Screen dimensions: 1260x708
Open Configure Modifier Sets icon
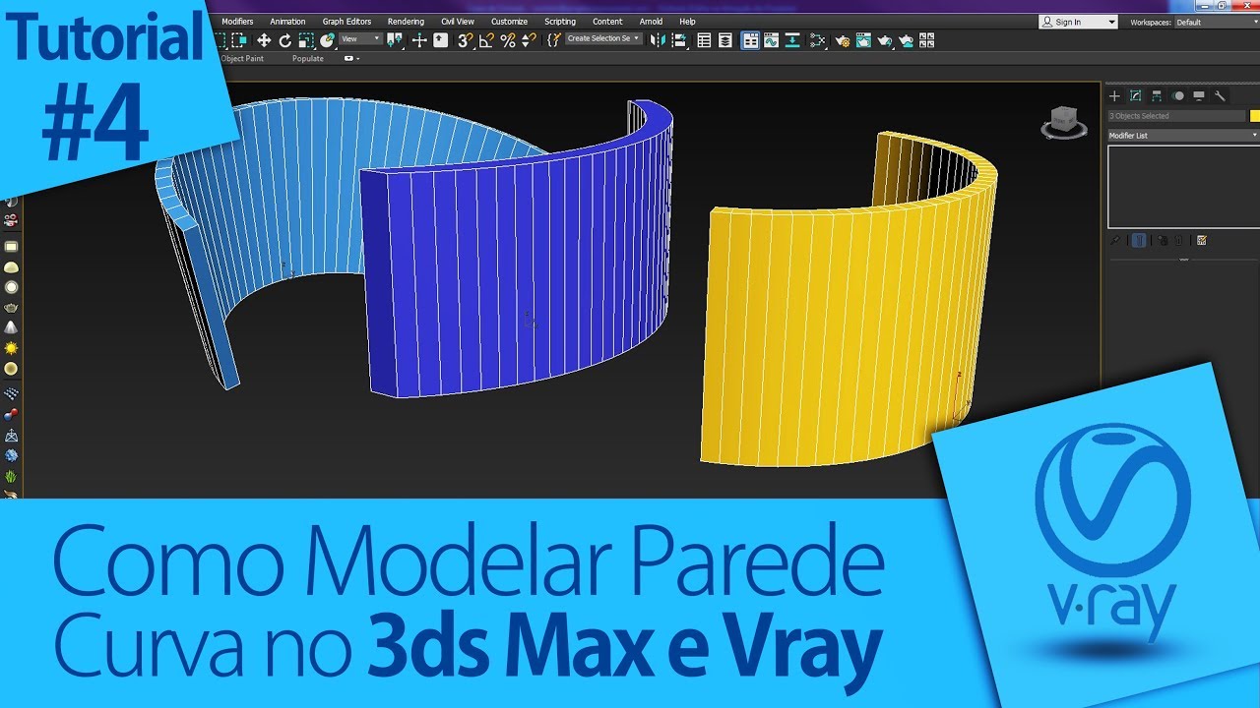coord(1202,240)
